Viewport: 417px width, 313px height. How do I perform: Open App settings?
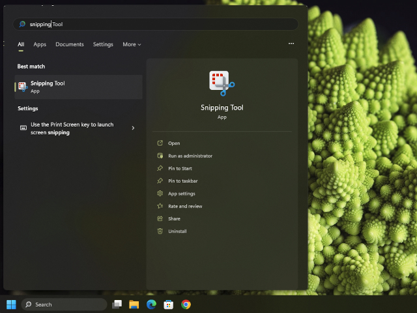[182, 194]
